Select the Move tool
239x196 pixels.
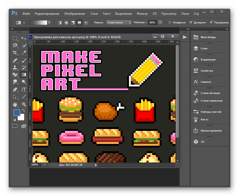(24, 38)
